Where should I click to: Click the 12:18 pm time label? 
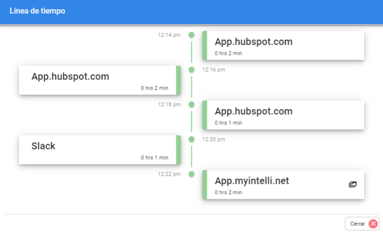tap(169, 105)
